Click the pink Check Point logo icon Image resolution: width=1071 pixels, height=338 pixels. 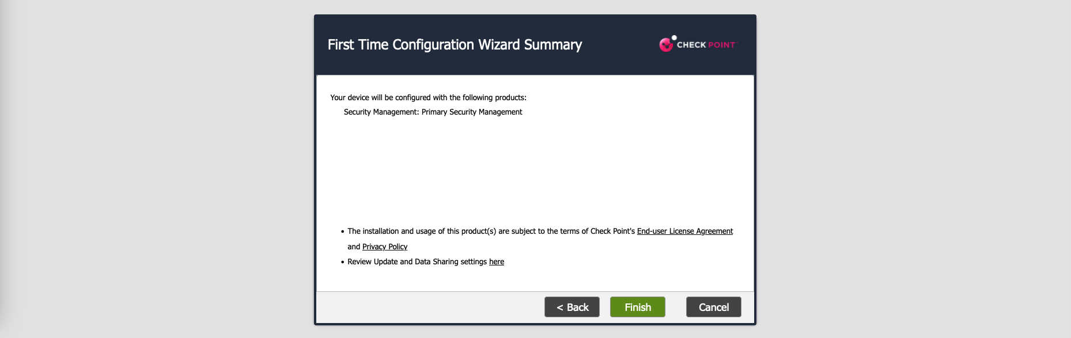click(x=665, y=45)
